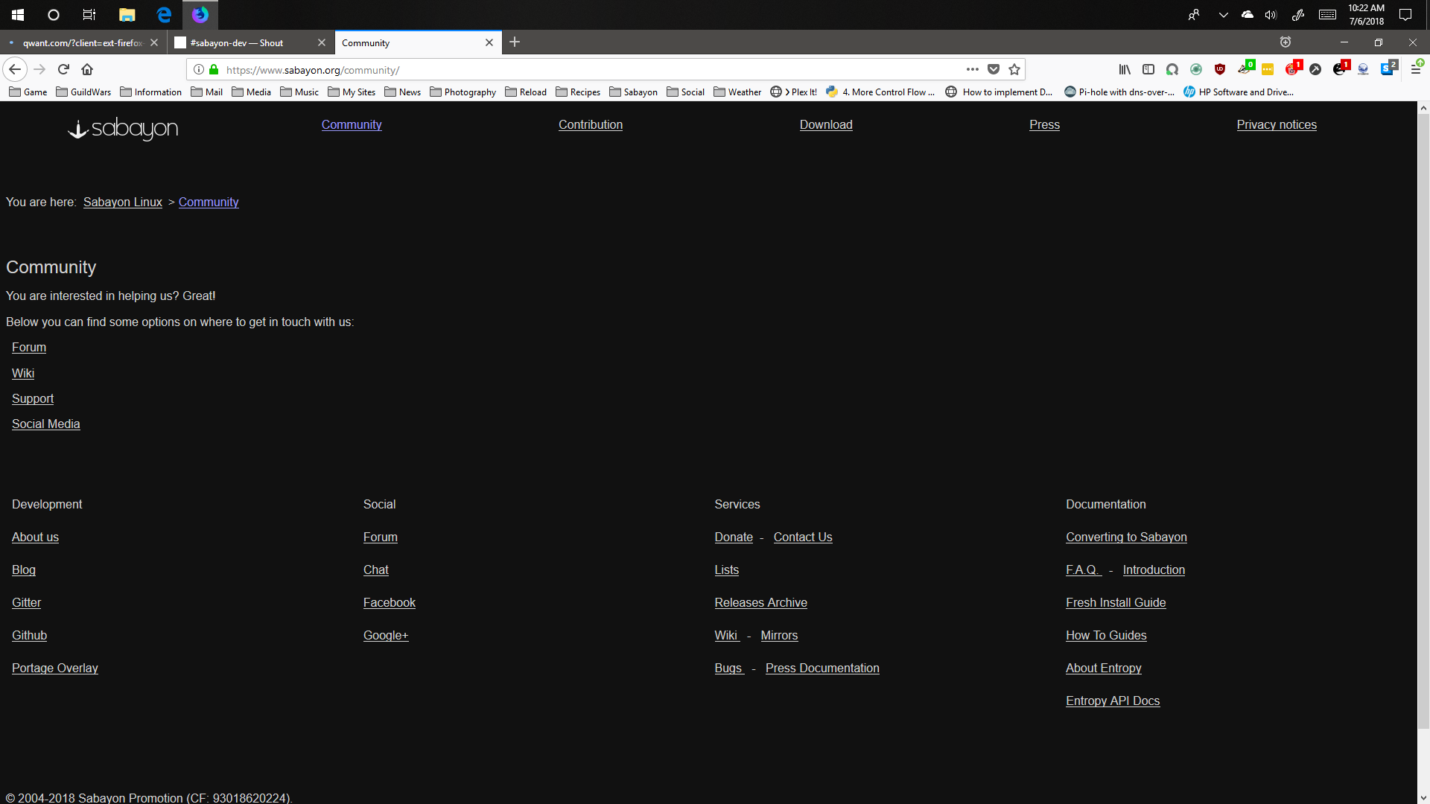The width and height of the screenshot is (1430, 804).
Task: Save page to Pocket
Action: [x=993, y=69]
